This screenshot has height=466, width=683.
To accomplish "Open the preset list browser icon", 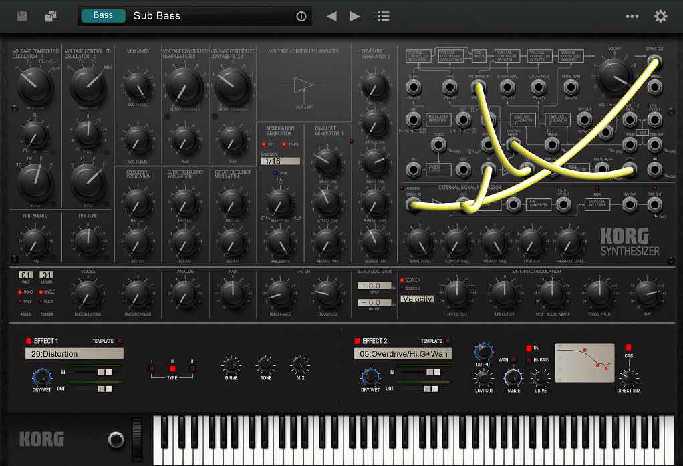I will click(x=384, y=17).
